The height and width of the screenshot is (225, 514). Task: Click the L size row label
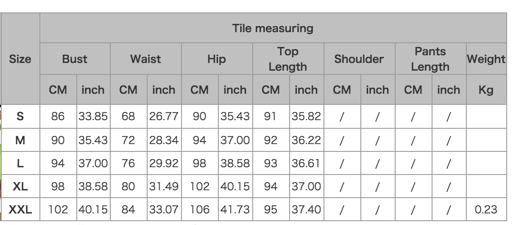point(20,163)
